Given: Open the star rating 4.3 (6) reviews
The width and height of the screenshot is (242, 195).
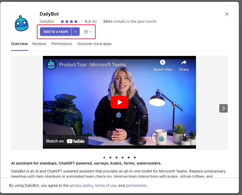Looking at the screenshot, I should click(79, 21).
